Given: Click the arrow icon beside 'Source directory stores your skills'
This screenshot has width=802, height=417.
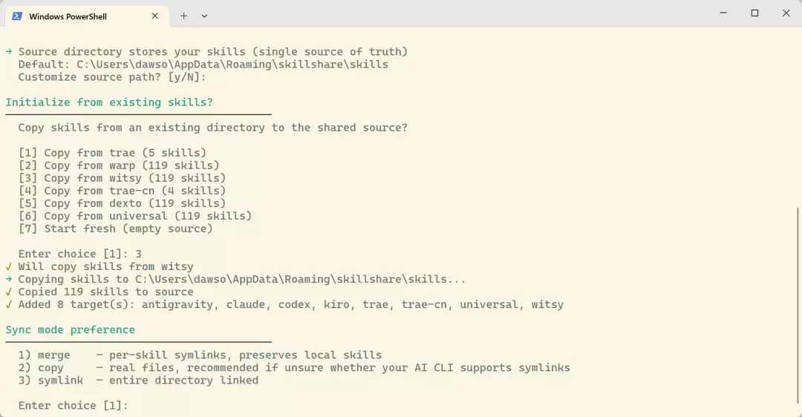Looking at the screenshot, I should 9,52.
